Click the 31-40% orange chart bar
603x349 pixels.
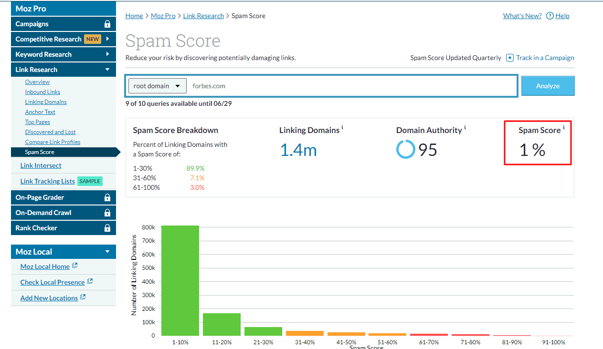[305, 333]
